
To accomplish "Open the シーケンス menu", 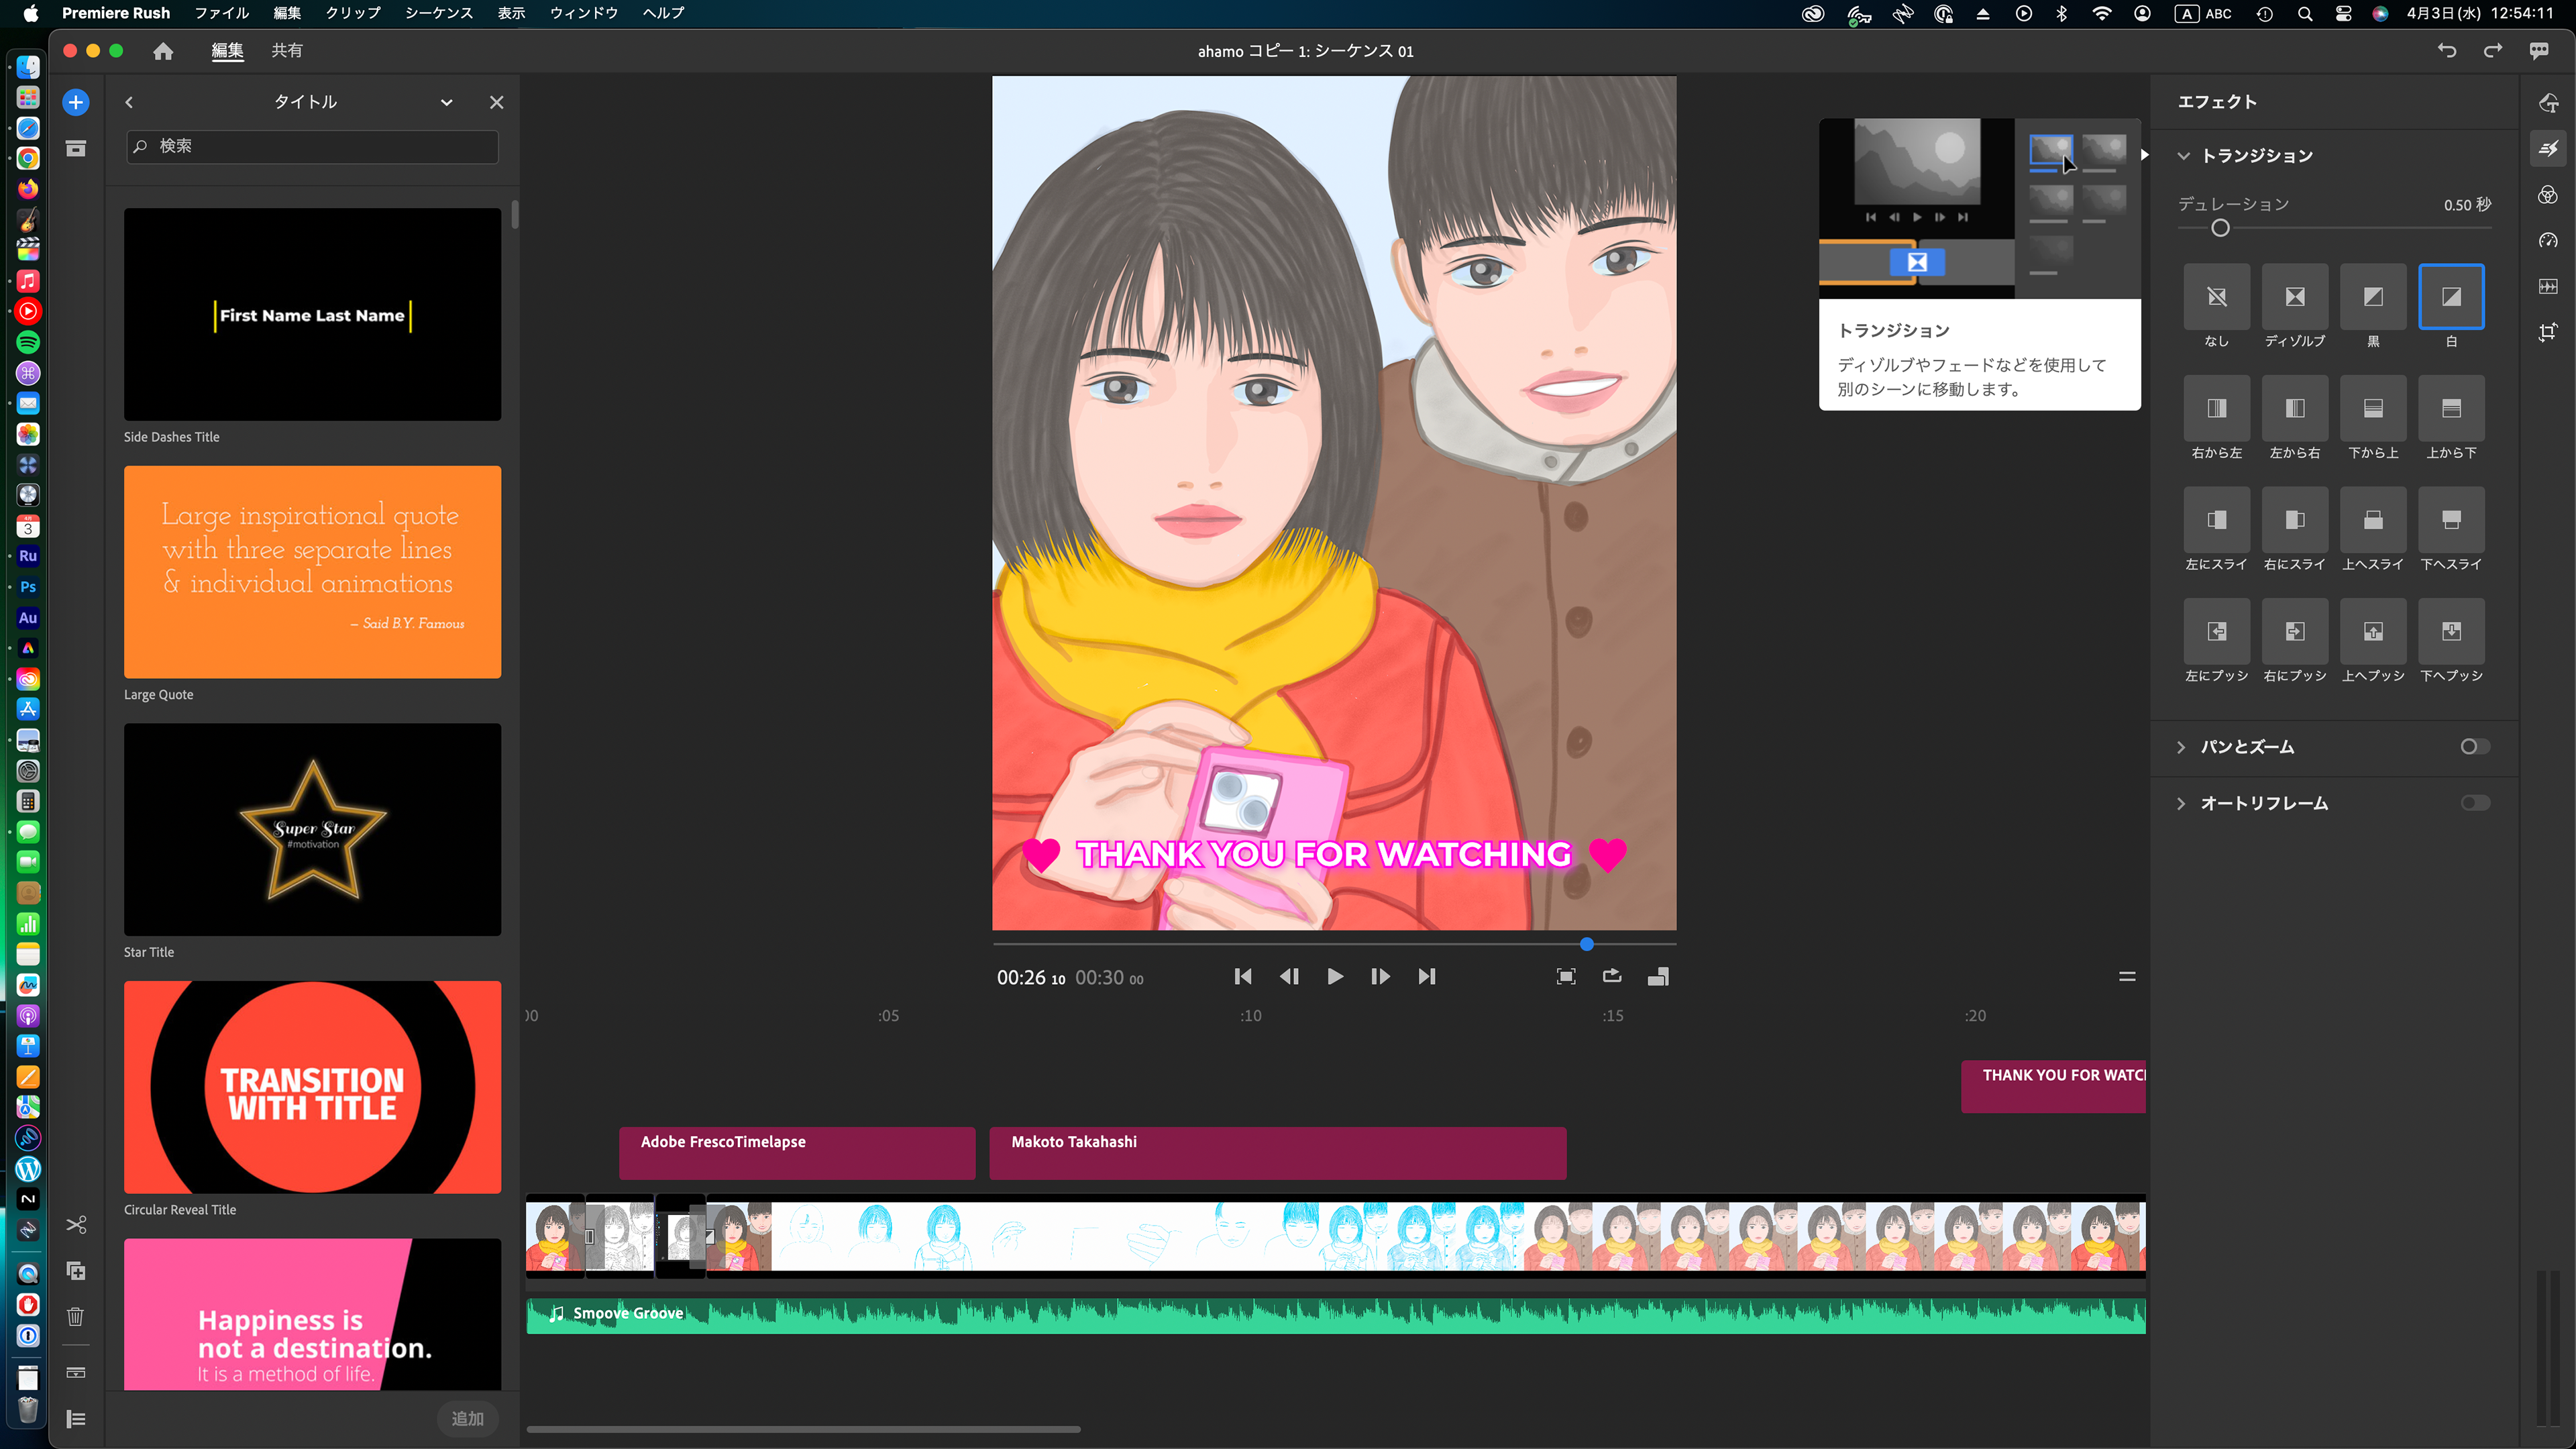I will [439, 13].
